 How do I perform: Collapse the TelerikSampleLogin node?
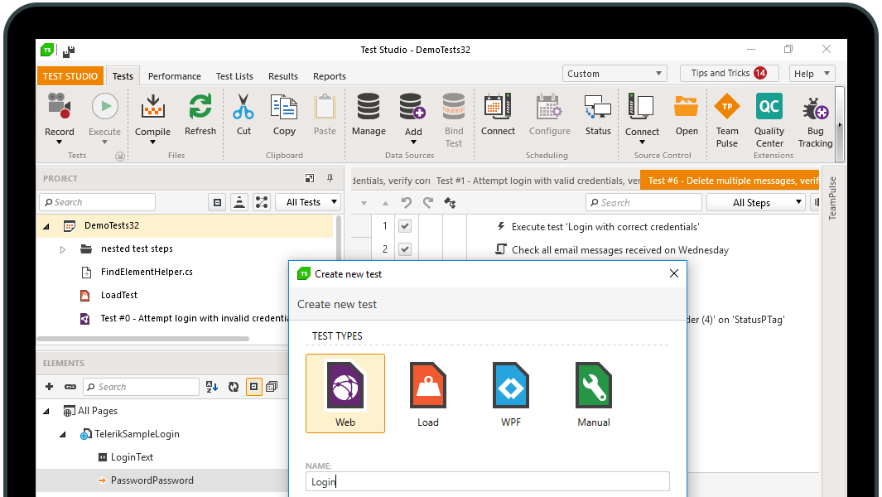63,435
